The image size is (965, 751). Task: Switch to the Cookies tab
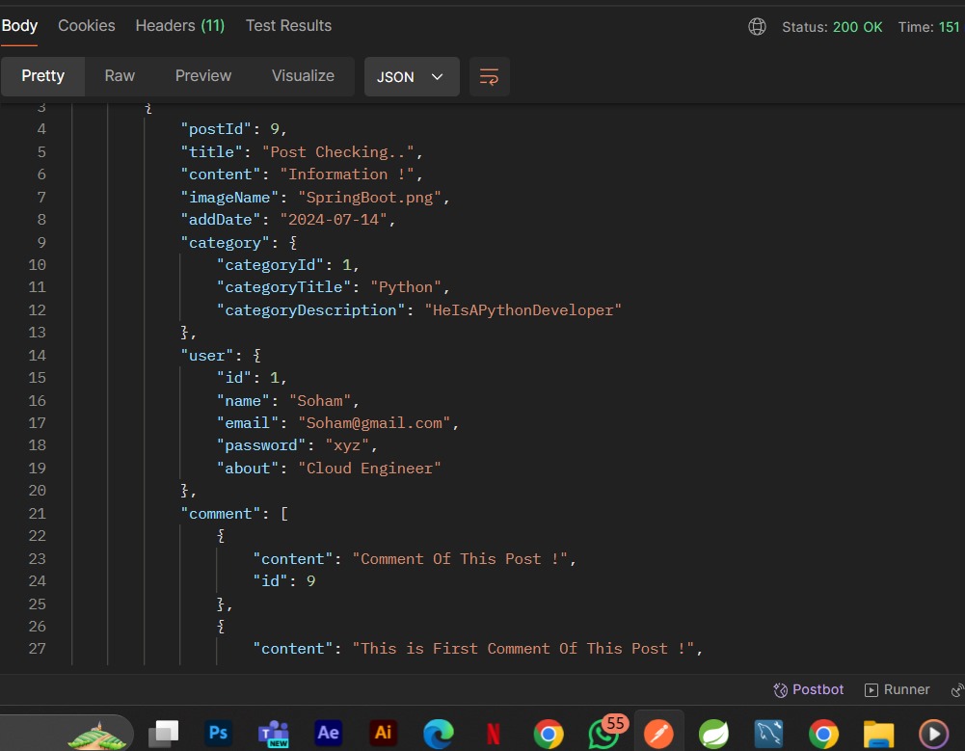(87, 25)
